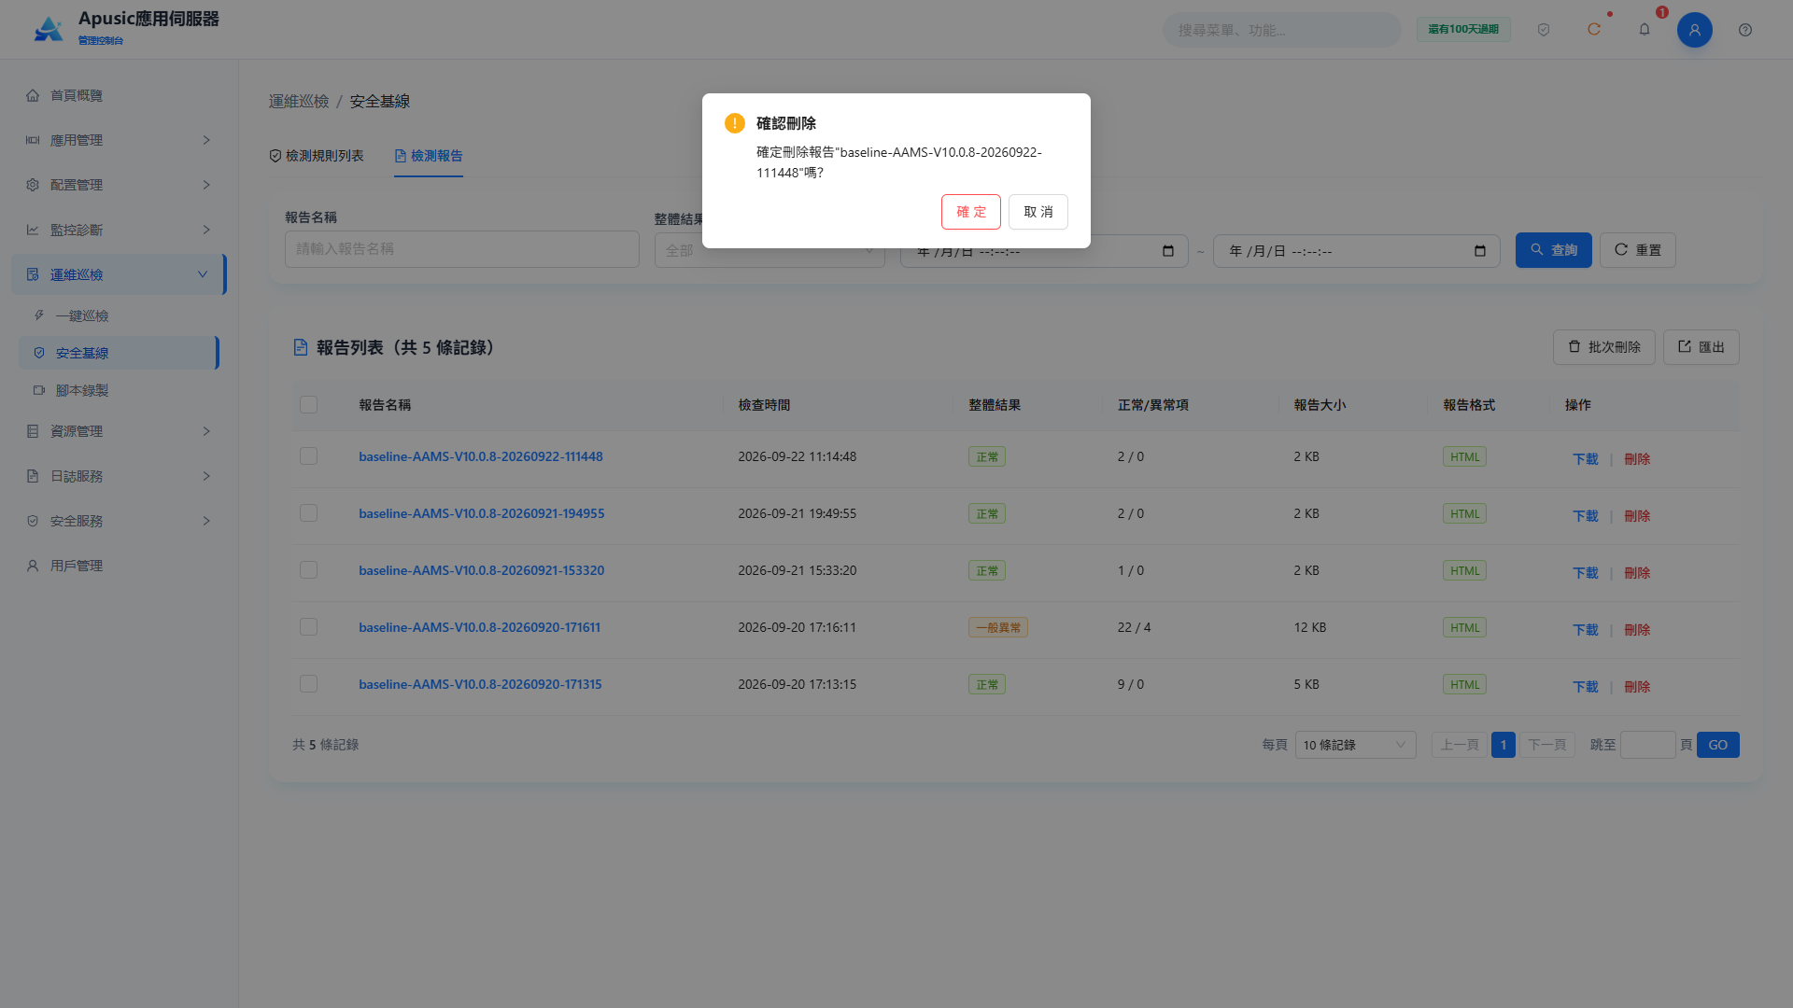This screenshot has width=1793, height=1008.
Task: Check row baseline-AAMS-V10.0.8-20260921-153320
Action: click(308, 569)
